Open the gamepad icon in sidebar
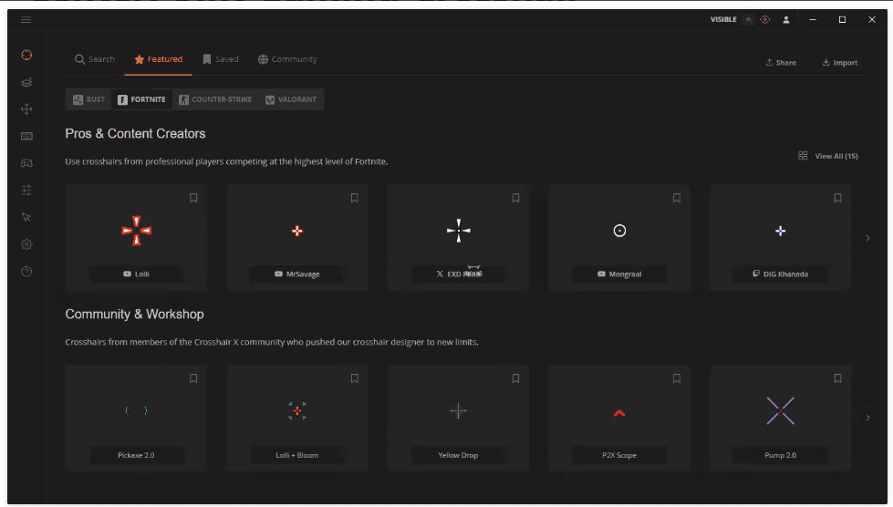 tap(26, 164)
